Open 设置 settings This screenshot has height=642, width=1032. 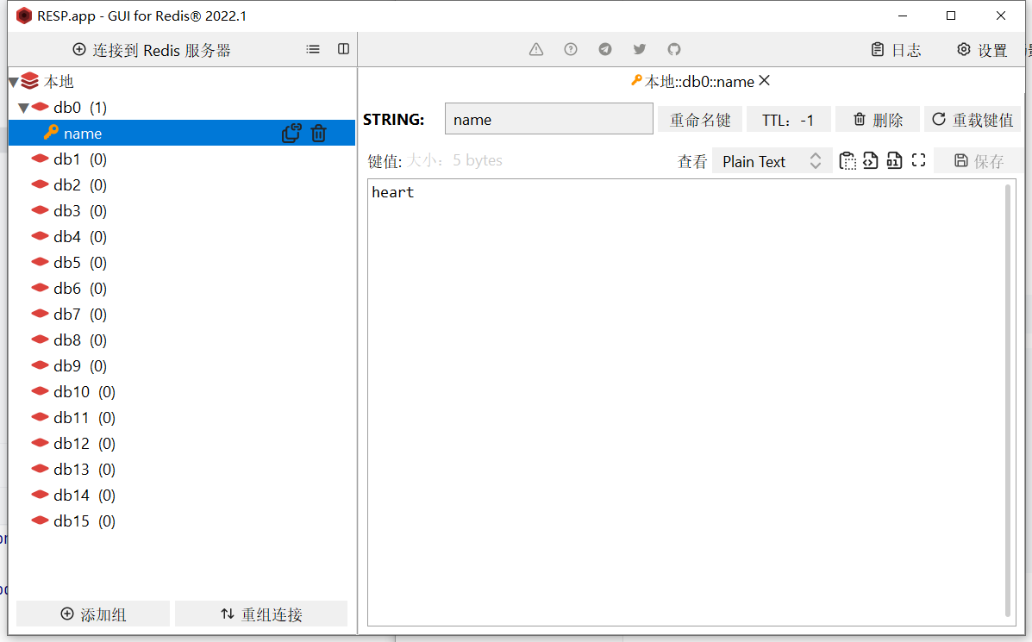coord(982,50)
